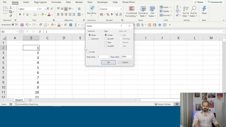Image resolution: width=226 pixels, height=127 pixels.
Task: Click cell containing 5 in column B
Action: tap(31, 67)
